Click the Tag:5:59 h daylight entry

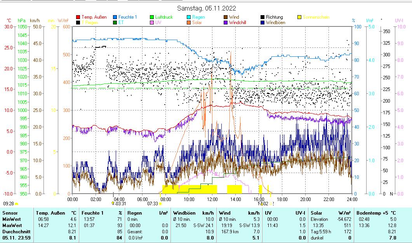321,232
